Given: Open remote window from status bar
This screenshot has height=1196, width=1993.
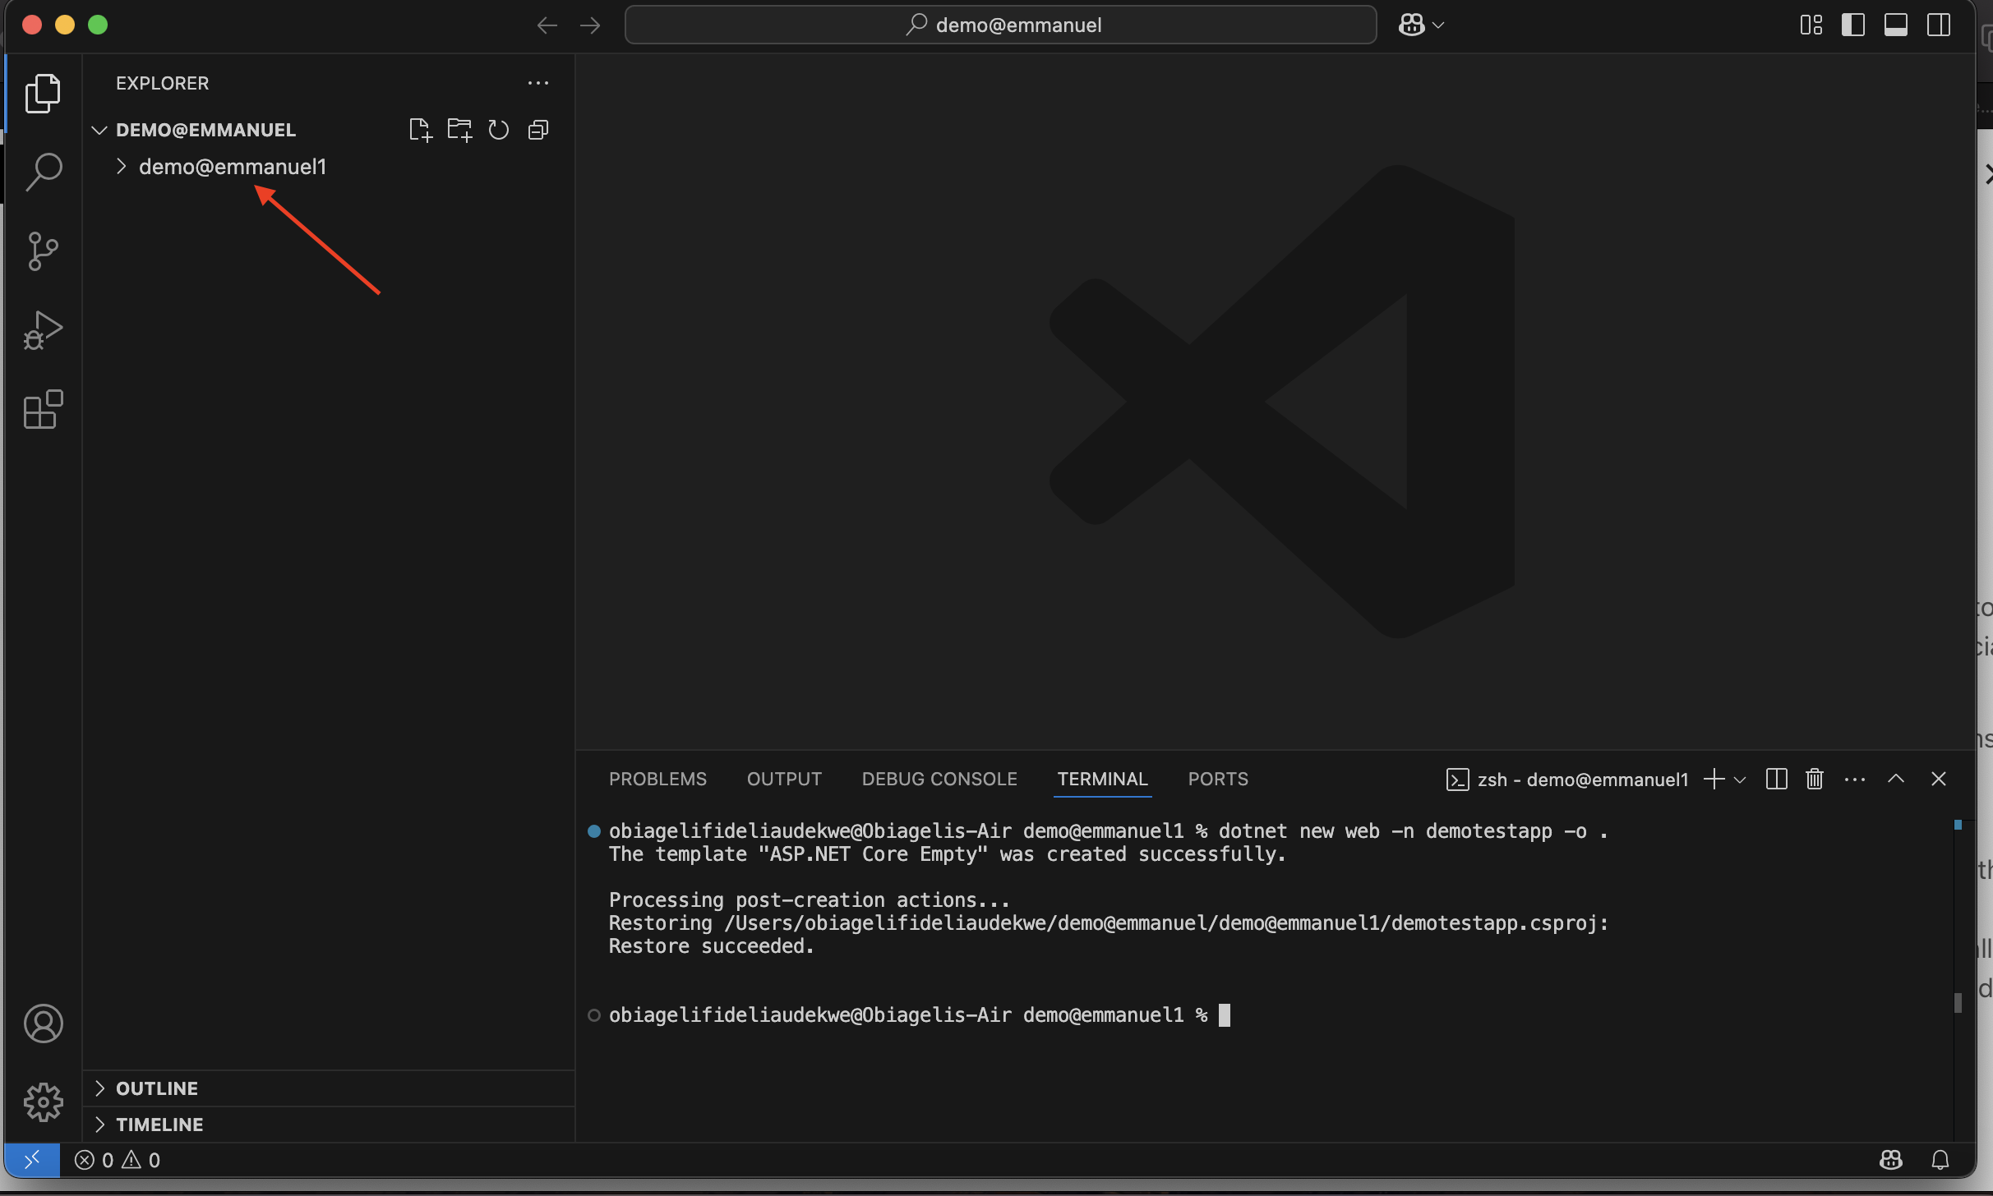Looking at the screenshot, I should click(x=32, y=1160).
